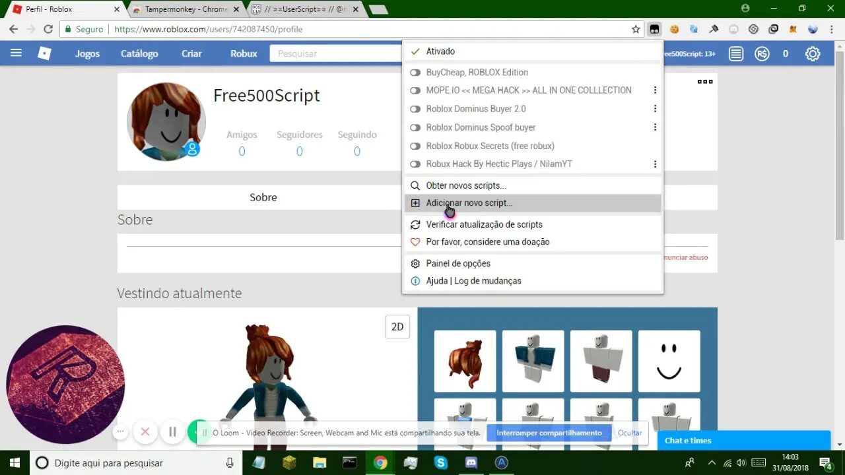The width and height of the screenshot is (845, 475).
Task: Switch avatar view with 2D button
Action: (397, 327)
